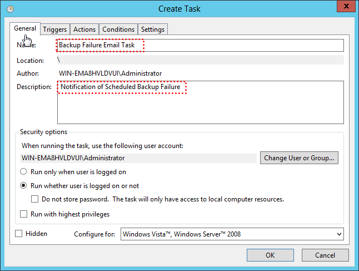
Task: Toggle the Hidden checkbox
Action: (19, 234)
